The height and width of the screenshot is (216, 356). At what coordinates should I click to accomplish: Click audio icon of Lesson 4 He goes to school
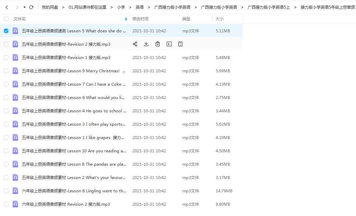point(15,111)
